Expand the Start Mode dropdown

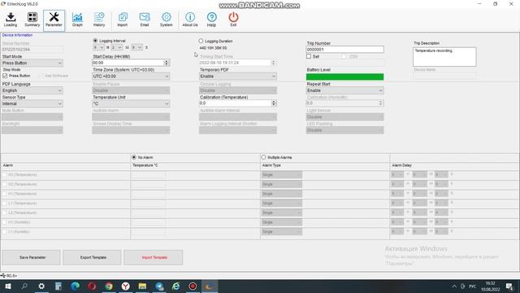[32, 63]
